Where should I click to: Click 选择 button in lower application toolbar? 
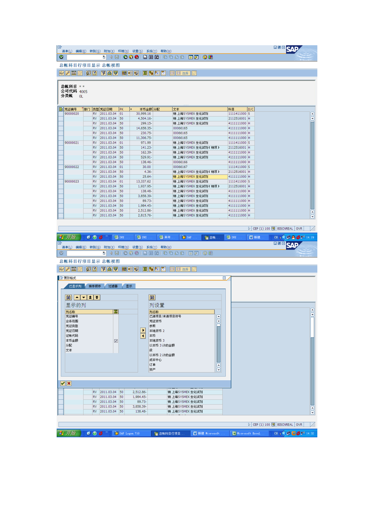(183, 269)
